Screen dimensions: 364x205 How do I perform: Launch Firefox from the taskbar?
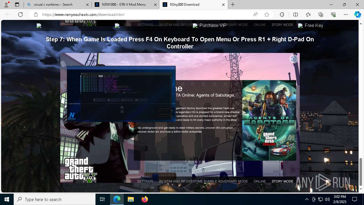(x=144, y=199)
